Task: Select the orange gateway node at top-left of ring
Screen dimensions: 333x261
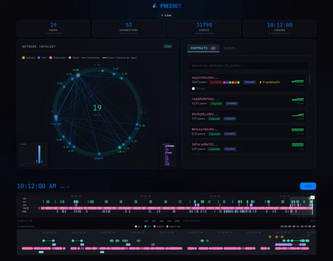Action: (78, 75)
